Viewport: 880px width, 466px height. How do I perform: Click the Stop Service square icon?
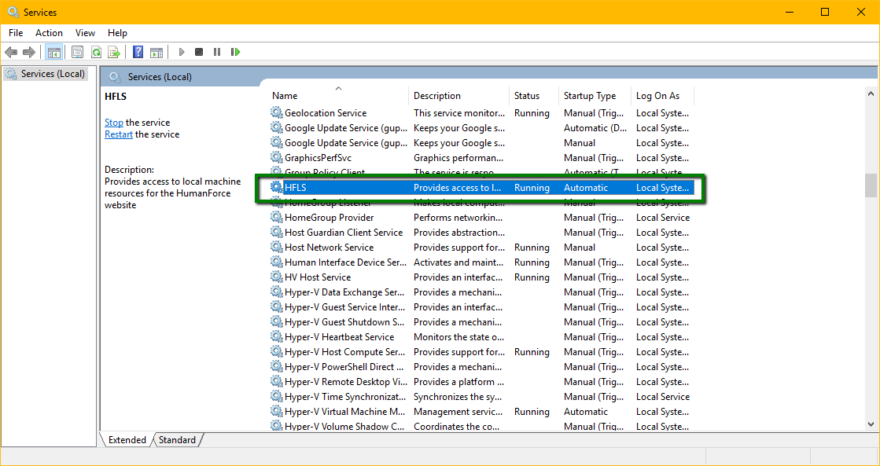[199, 52]
